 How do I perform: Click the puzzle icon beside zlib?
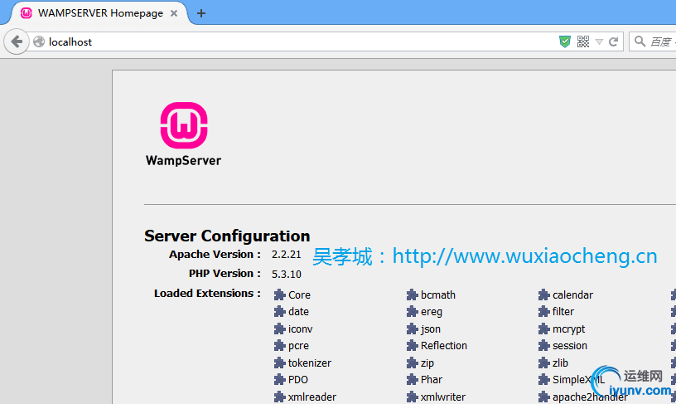[544, 363]
